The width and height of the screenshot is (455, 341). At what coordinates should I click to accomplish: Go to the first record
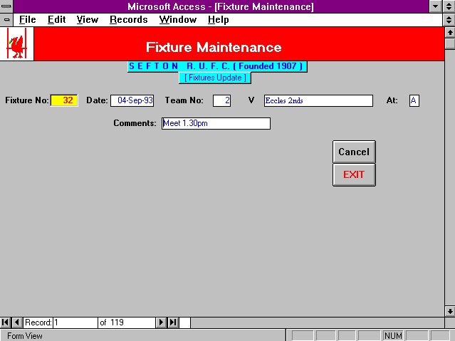pyautogui.click(x=6, y=322)
